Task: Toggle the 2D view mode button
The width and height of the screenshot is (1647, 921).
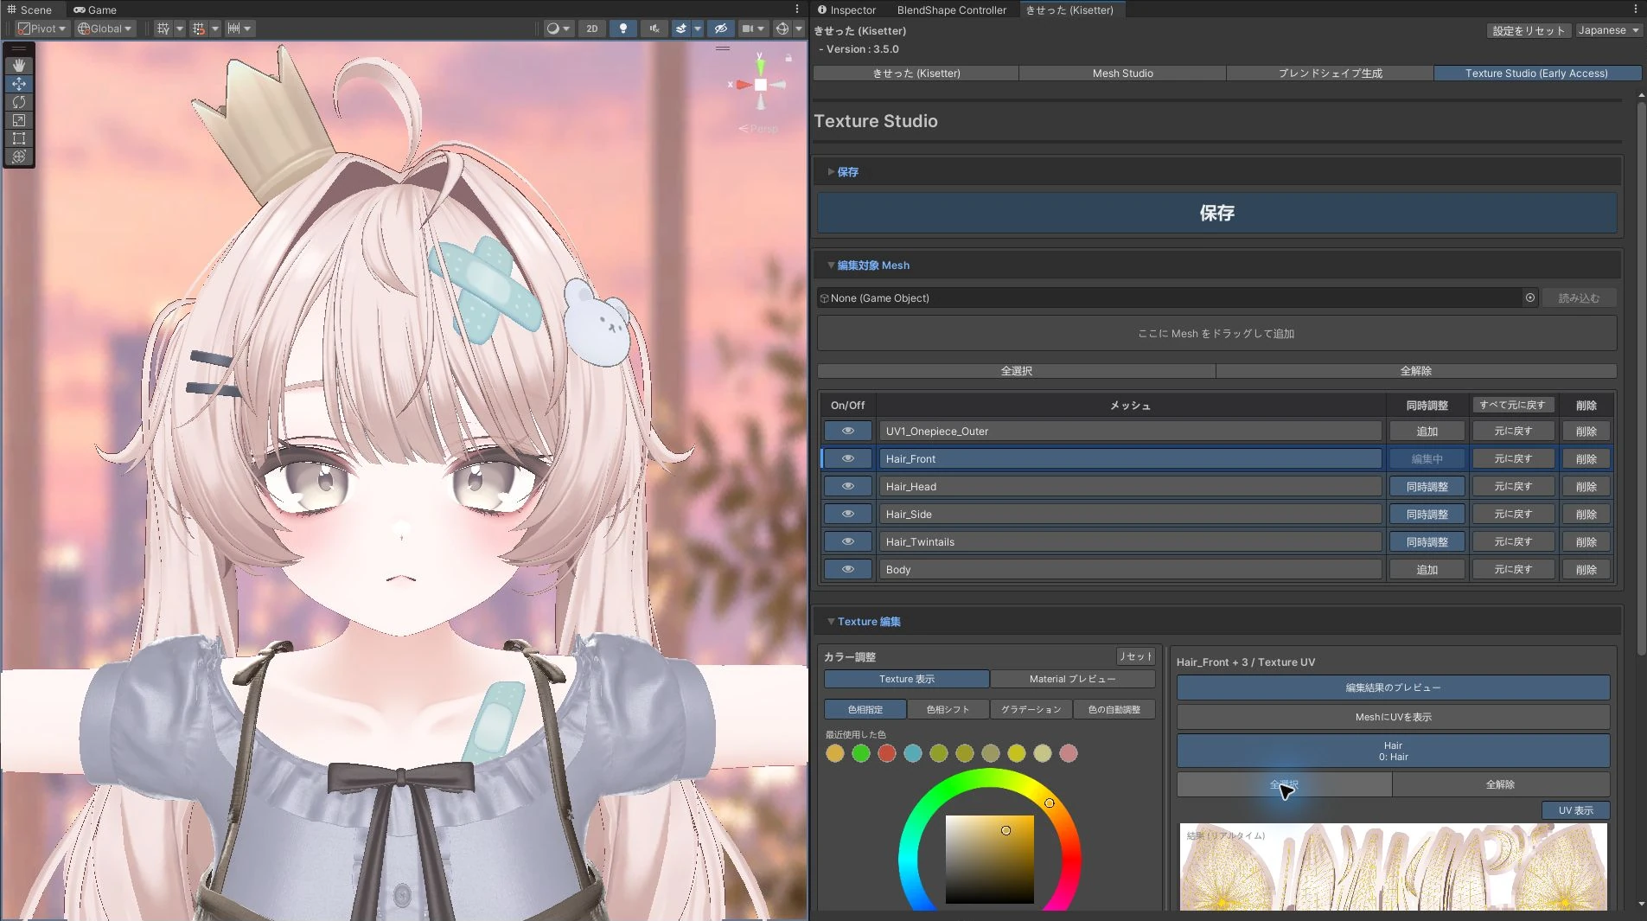Action: pyautogui.click(x=591, y=29)
